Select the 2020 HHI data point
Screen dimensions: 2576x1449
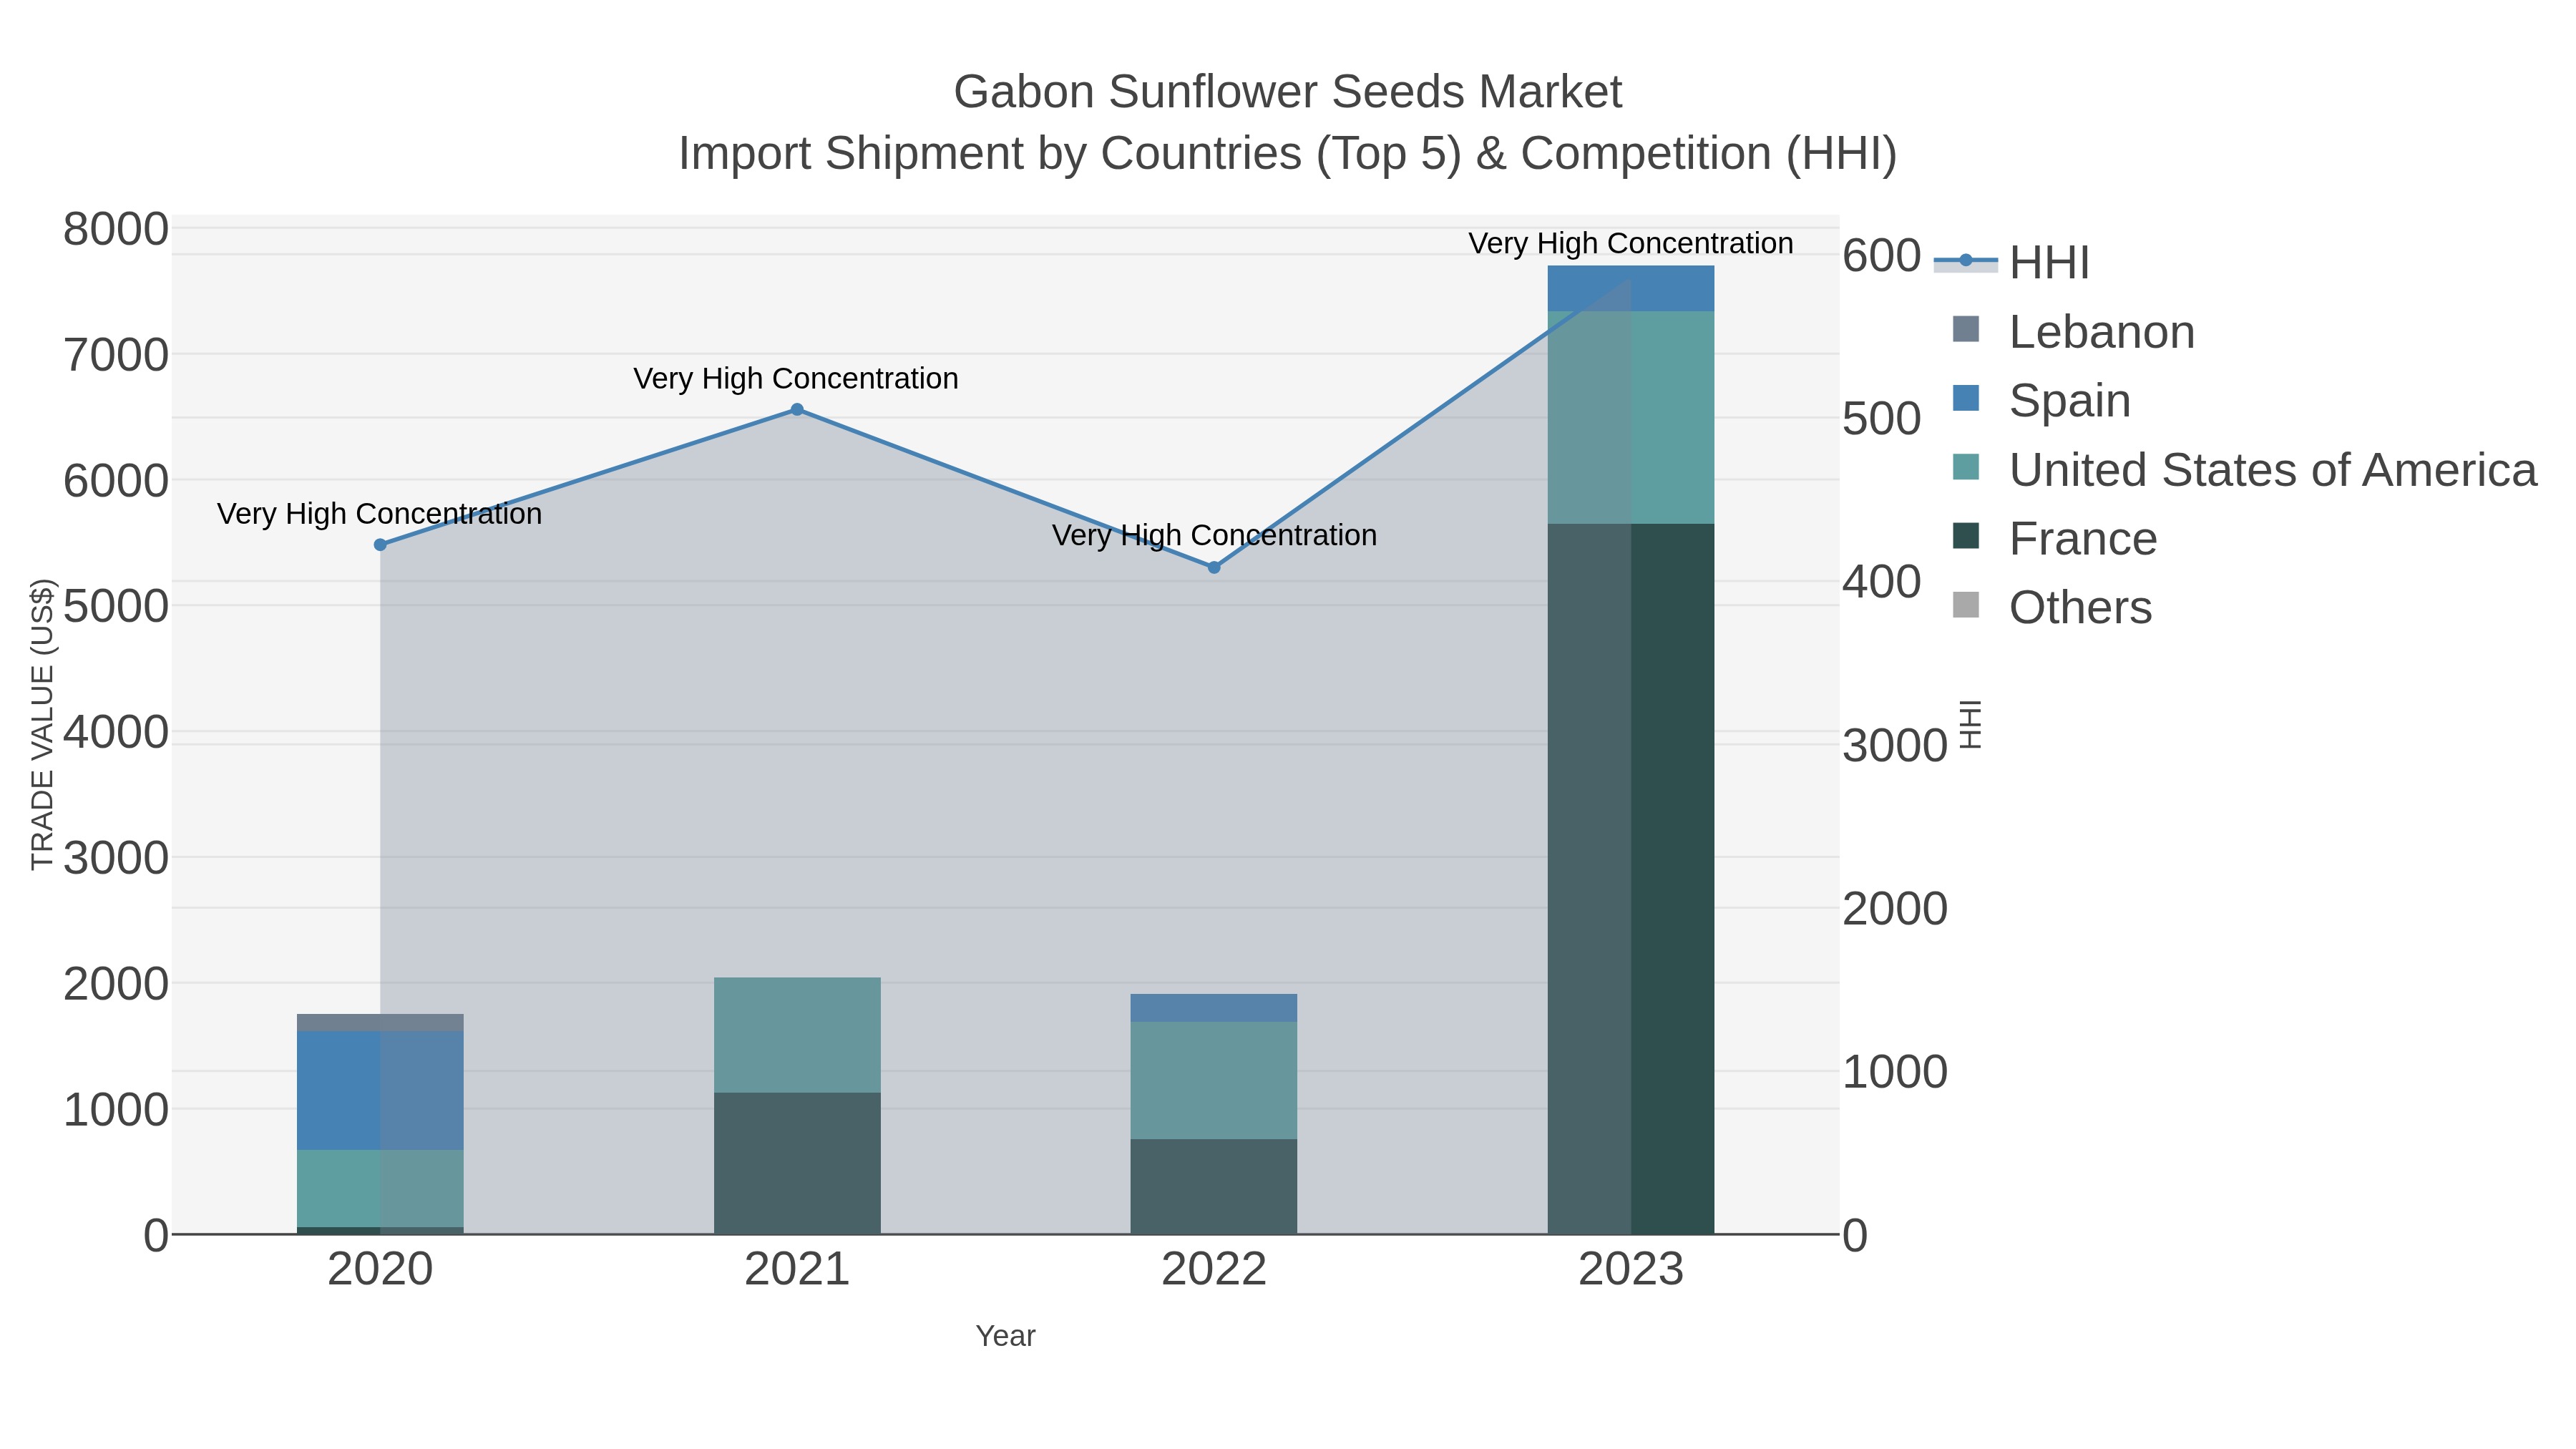380,545
